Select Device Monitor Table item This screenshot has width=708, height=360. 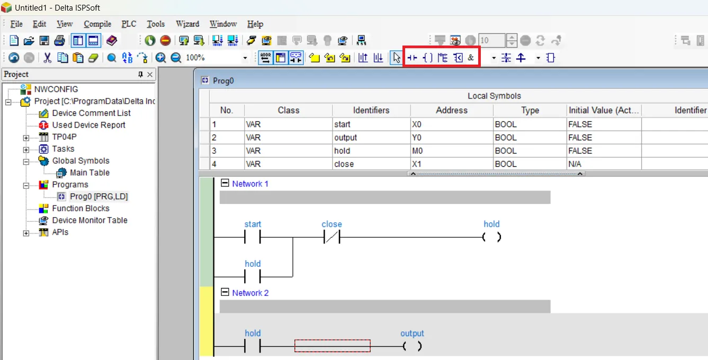click(x=89, y=220)
